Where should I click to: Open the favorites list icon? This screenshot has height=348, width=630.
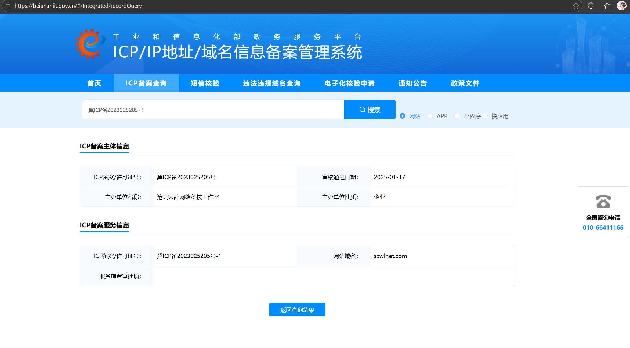(x=607, y=6)
